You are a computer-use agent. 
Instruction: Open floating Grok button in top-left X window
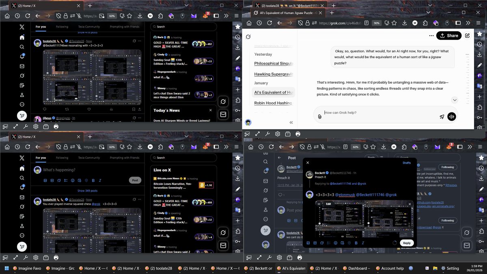223,101
